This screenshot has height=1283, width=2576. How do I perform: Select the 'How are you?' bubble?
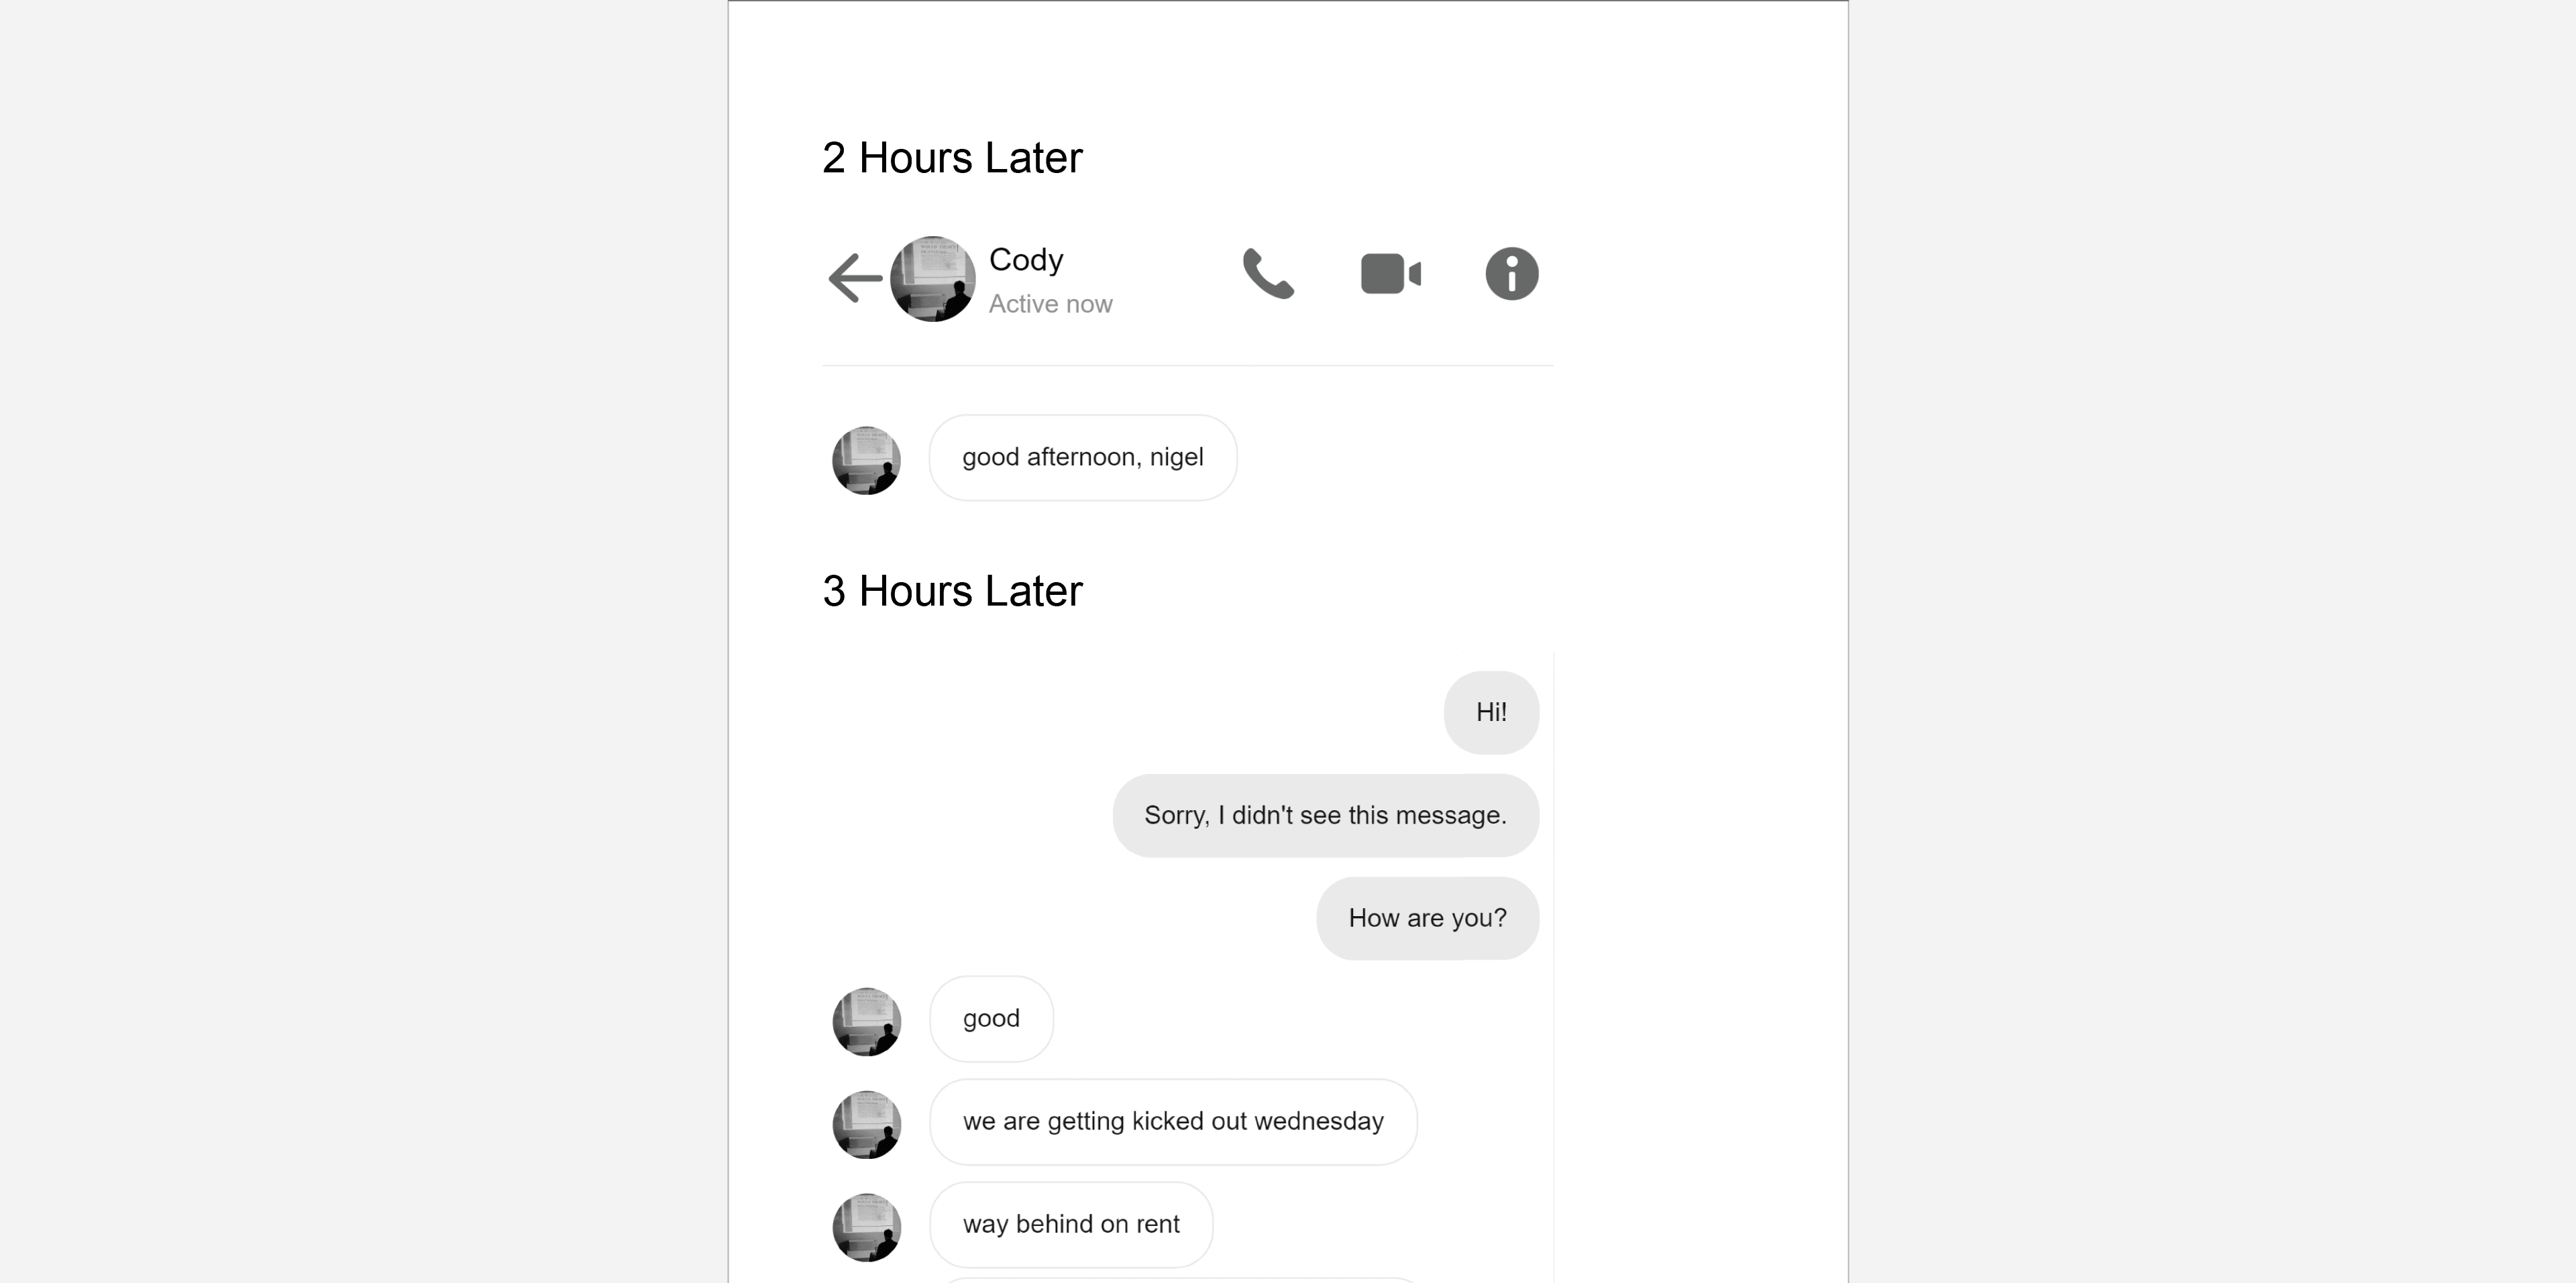coord(1428,918)
